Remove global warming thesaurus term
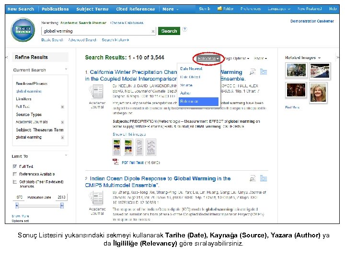The image size is (345, 259). click(x=62, y=138)
